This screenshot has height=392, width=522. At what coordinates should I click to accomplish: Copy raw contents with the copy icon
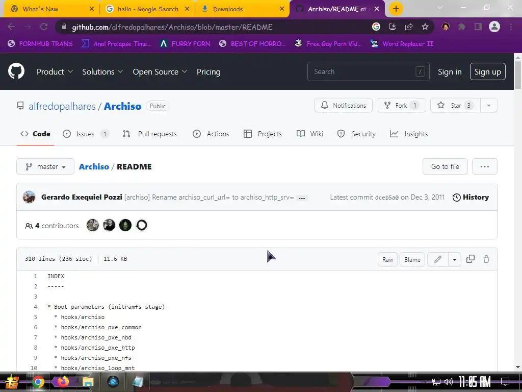pyautogui.click(x=471, y=259)
